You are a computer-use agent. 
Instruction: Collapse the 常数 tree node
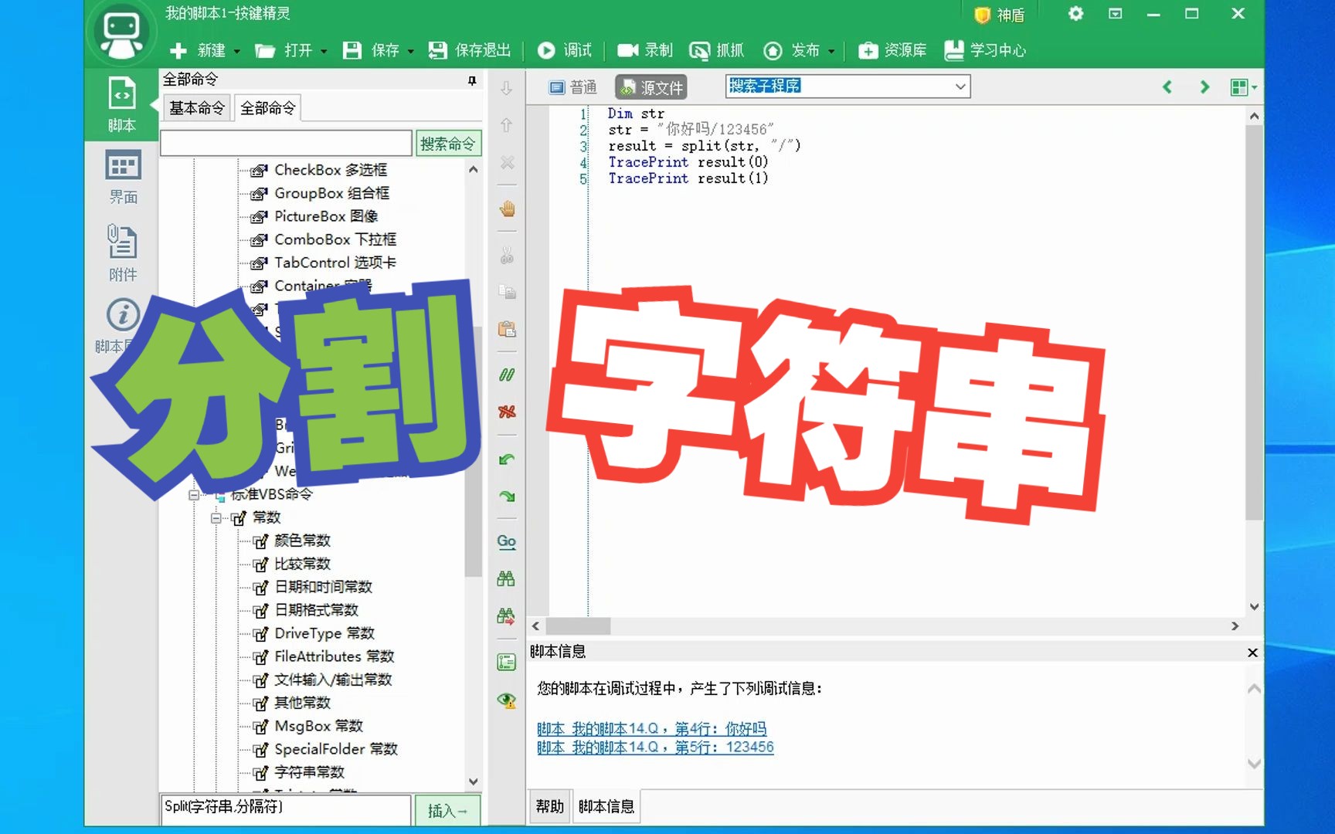click(216, 517)
